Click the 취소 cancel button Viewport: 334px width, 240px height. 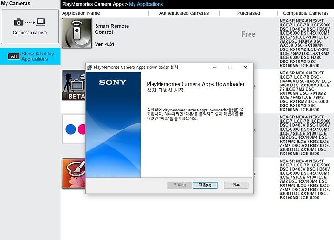click(236, 185)
